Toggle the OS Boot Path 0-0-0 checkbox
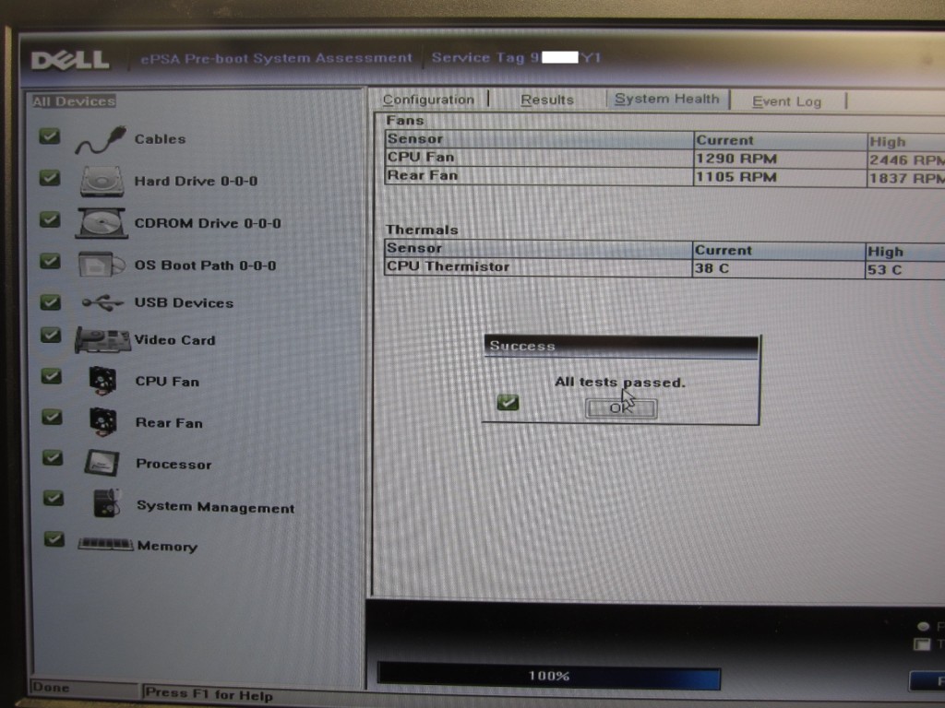 (50, 261)
